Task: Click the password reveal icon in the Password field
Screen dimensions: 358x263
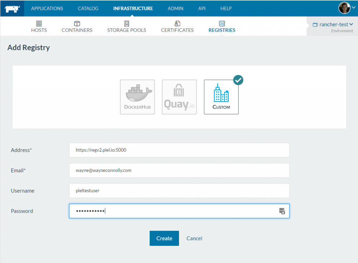Action: point(282,211)
